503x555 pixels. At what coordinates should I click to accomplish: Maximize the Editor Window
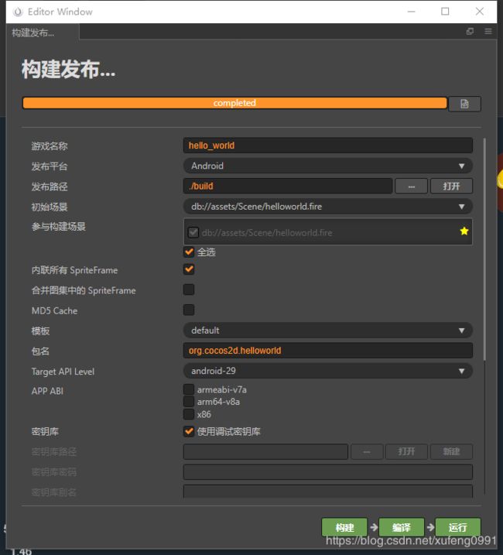tap(445, 12)
